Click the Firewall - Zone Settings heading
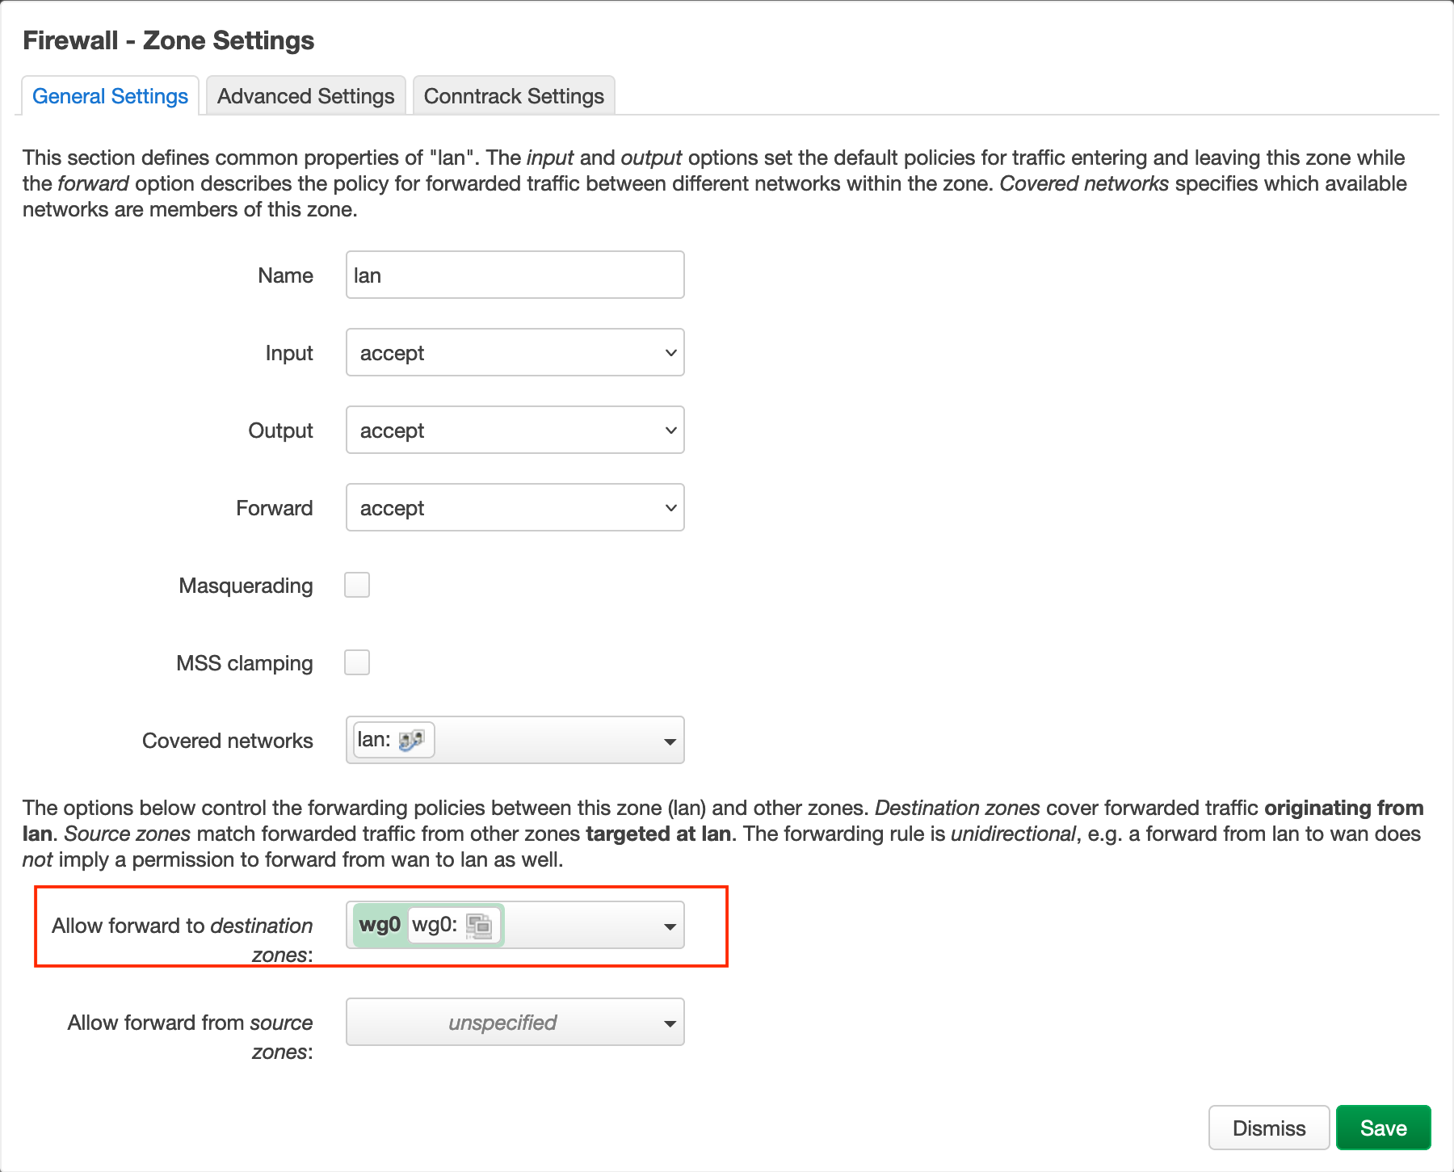 (168, 40)
